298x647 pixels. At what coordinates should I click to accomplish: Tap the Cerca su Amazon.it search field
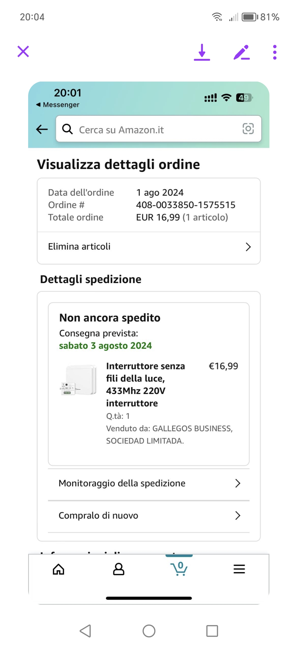[155, 130]
